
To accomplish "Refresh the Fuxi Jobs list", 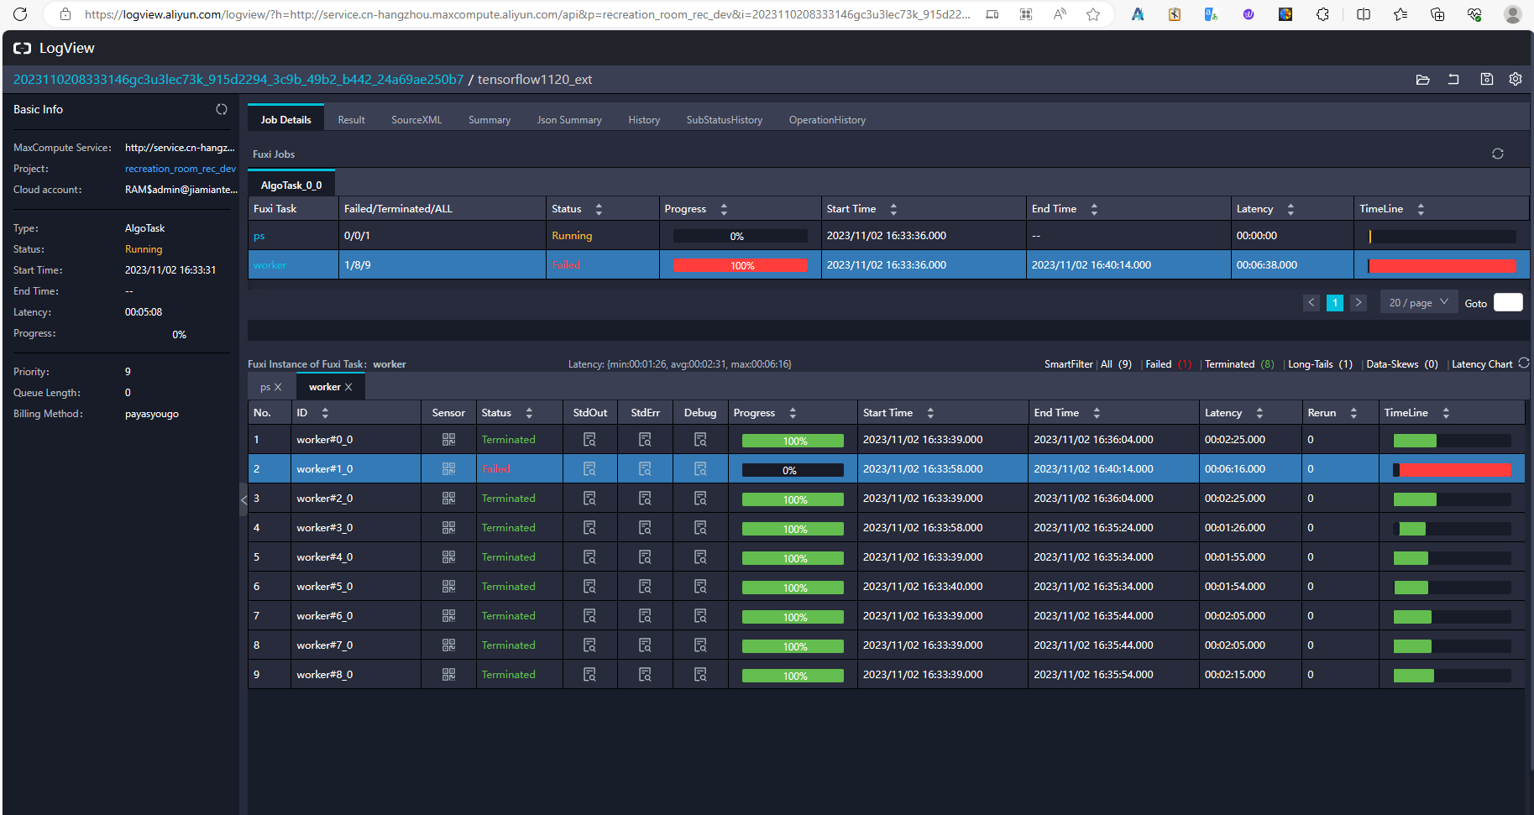I will [1498, 154].
